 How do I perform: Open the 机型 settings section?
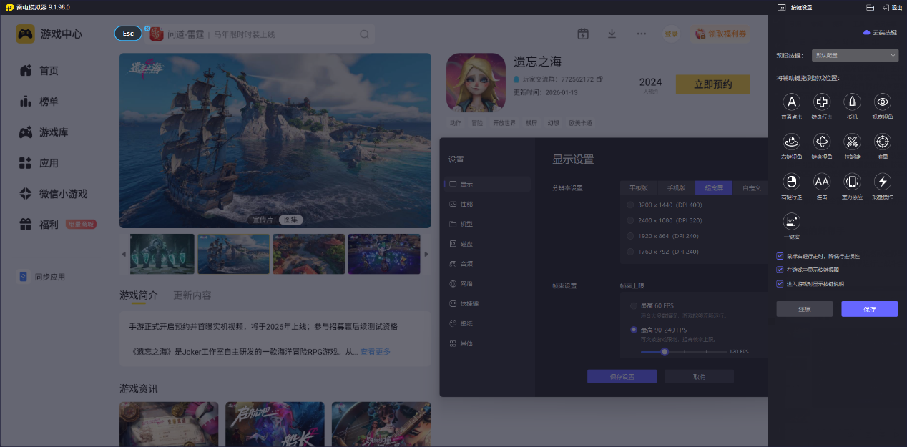(x=487, y=224)
